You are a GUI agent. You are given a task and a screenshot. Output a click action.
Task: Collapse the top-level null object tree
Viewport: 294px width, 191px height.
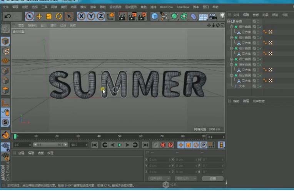229,21
